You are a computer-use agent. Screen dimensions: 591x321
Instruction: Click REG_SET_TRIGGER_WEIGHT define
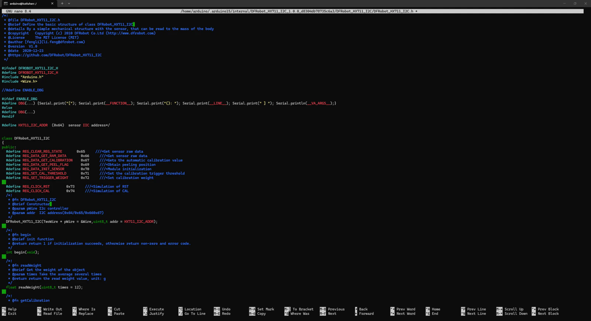click(79, 177)
